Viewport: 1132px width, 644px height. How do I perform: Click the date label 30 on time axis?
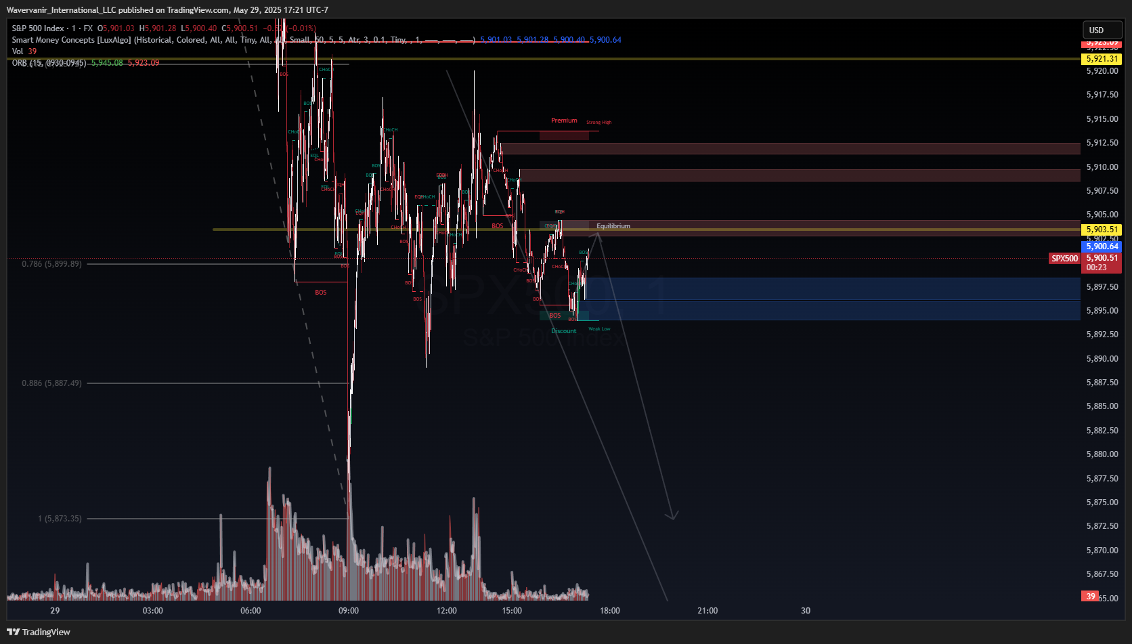point(806,611)
